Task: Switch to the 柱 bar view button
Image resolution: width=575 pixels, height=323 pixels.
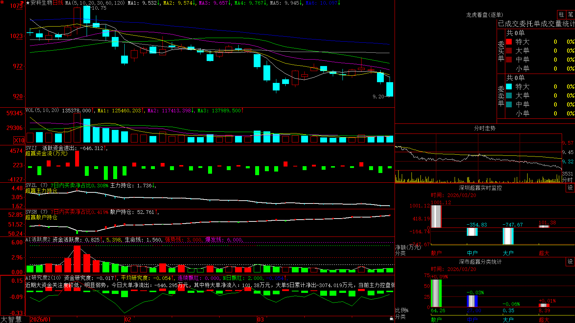Action: click(561, 14)
